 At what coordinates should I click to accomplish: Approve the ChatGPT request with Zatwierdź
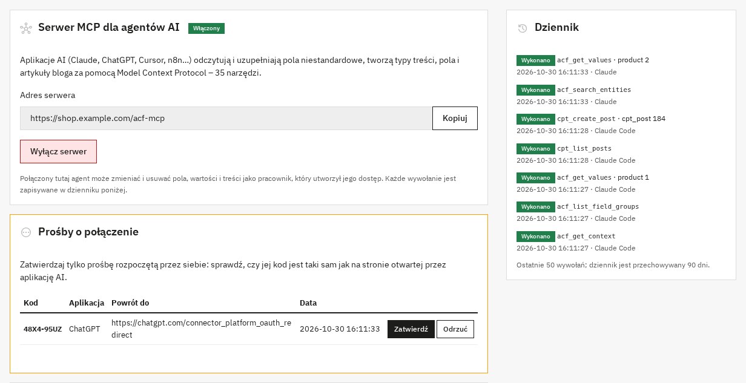411,329
